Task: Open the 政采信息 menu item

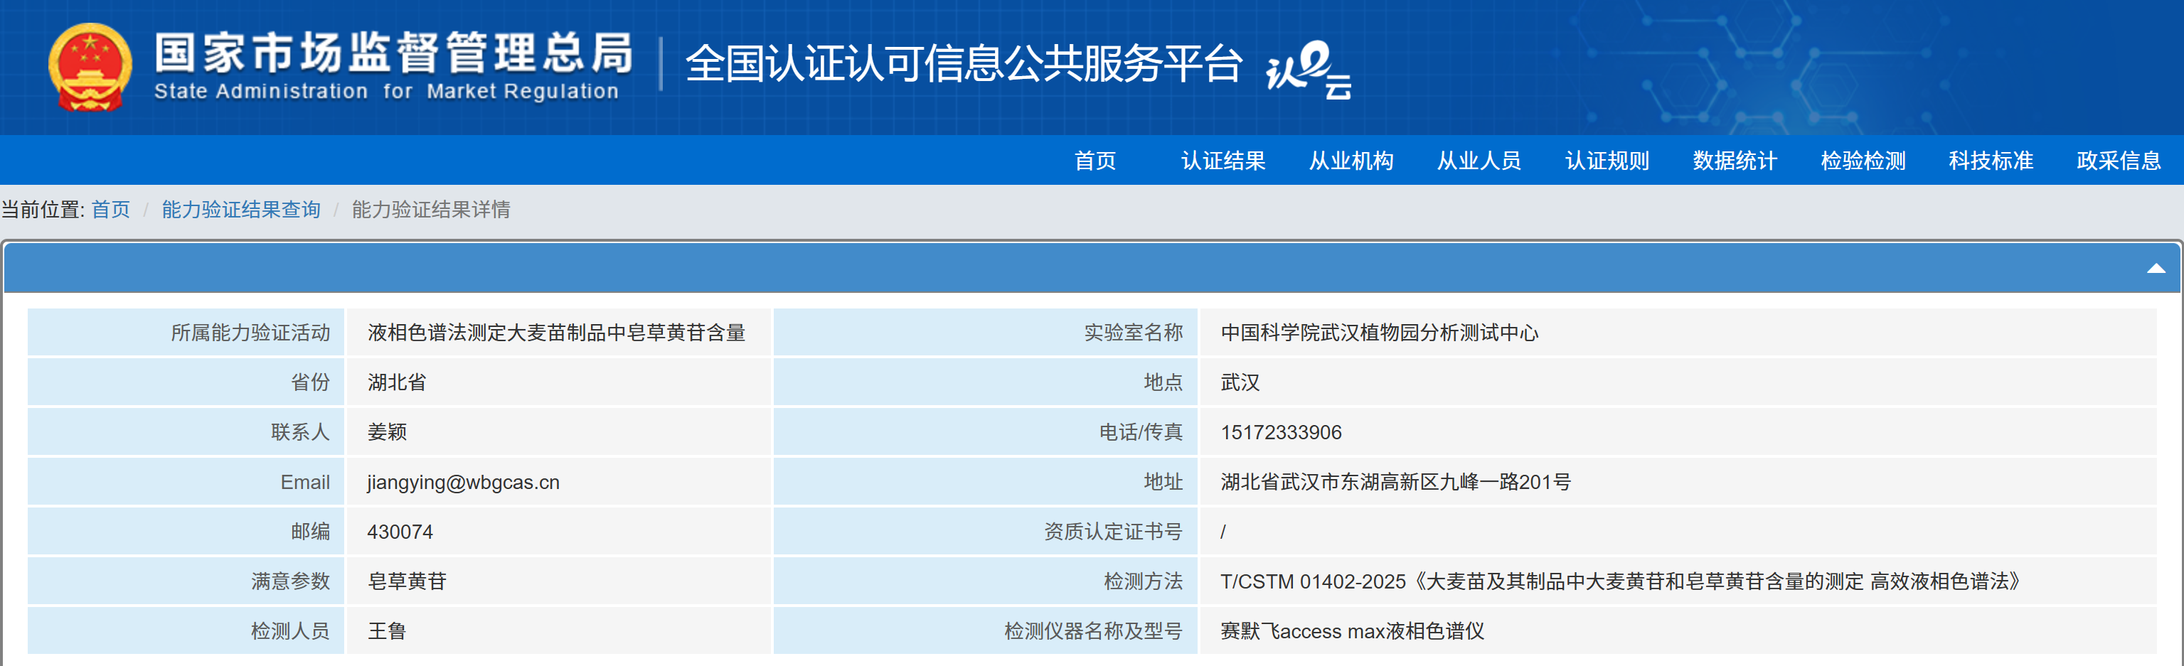Action: point(2118,161)
